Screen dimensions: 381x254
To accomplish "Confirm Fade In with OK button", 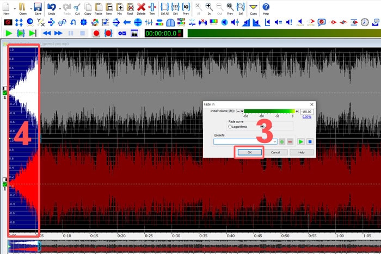I will pyautogui.click(x=249, y=152).
